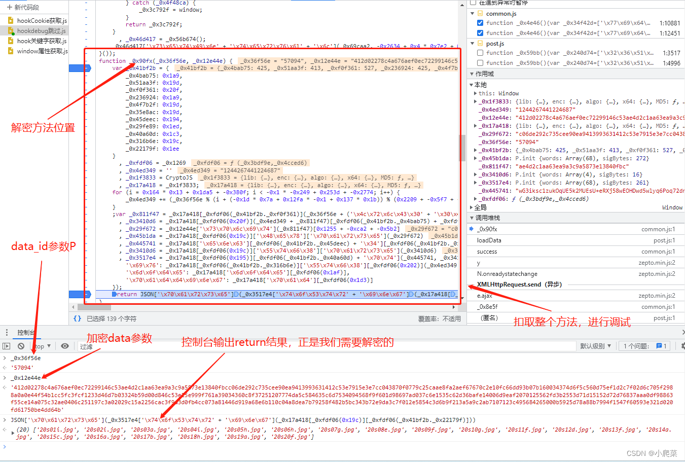Open the hookCookie获取.js snippet
Image resolution: width=685 pixels, height=462 pixels.
pos(42,21)
